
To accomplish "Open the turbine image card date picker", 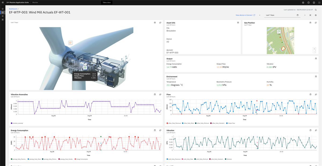I will pos(155,23).
